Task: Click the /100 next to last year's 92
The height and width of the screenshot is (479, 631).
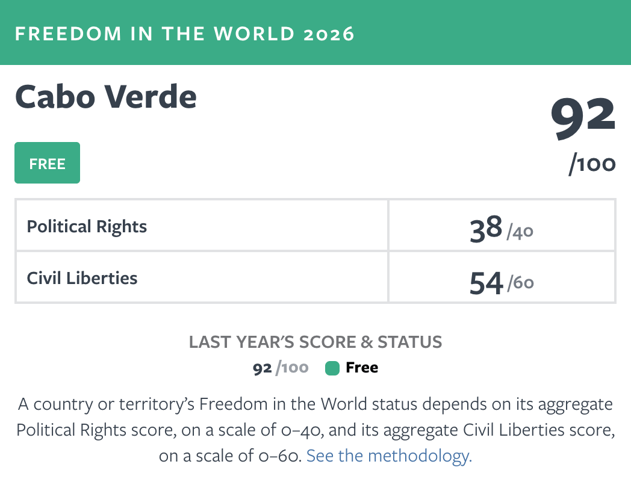Action: point(292,368)
